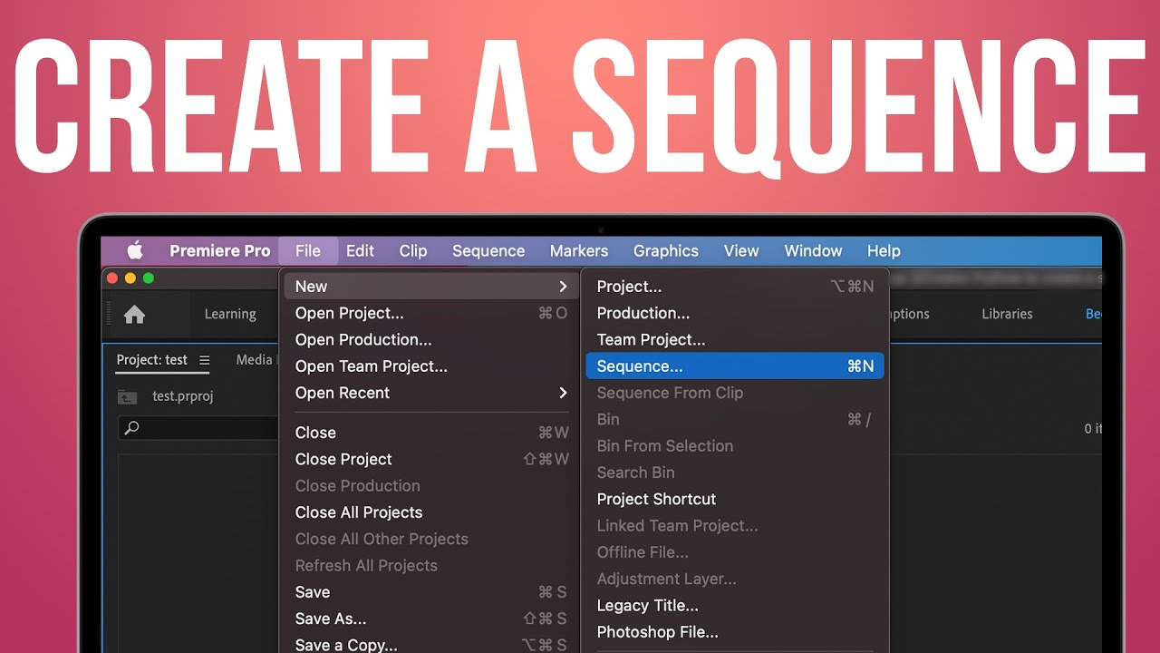Select Production... in New submenu
This screenshot has height=653, width=1160.
[735, 313]
